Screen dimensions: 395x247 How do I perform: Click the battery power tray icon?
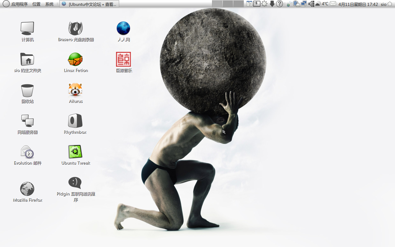[296, 4]
